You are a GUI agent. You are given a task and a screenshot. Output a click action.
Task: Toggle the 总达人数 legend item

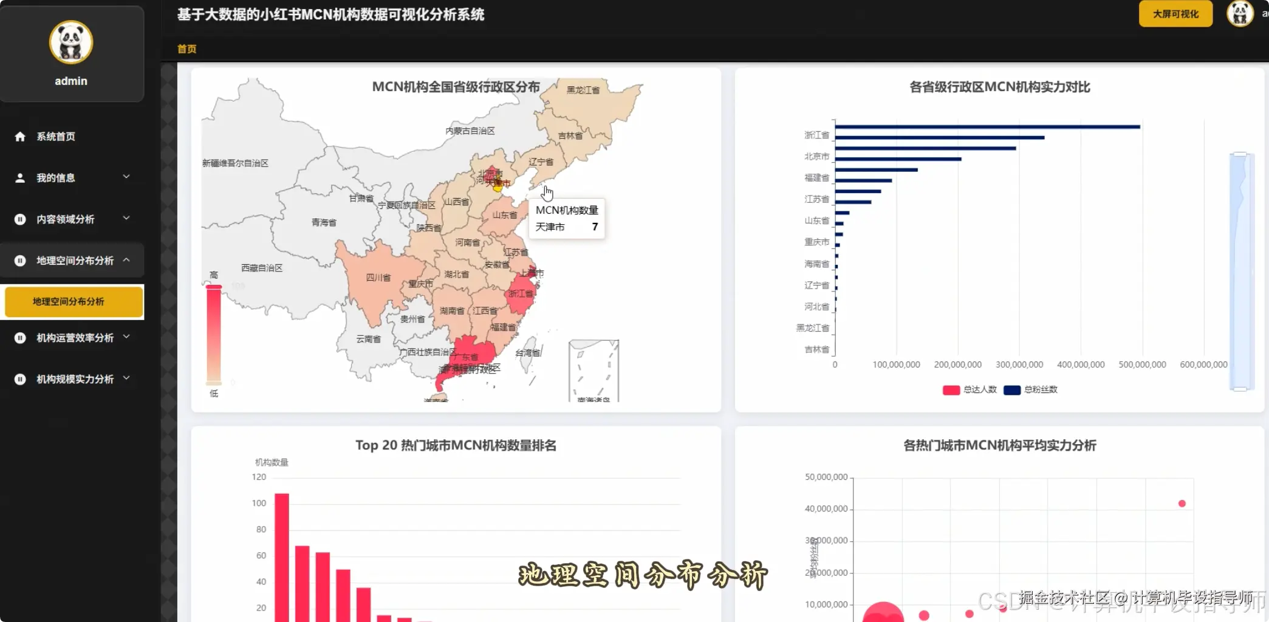(970, 389)
